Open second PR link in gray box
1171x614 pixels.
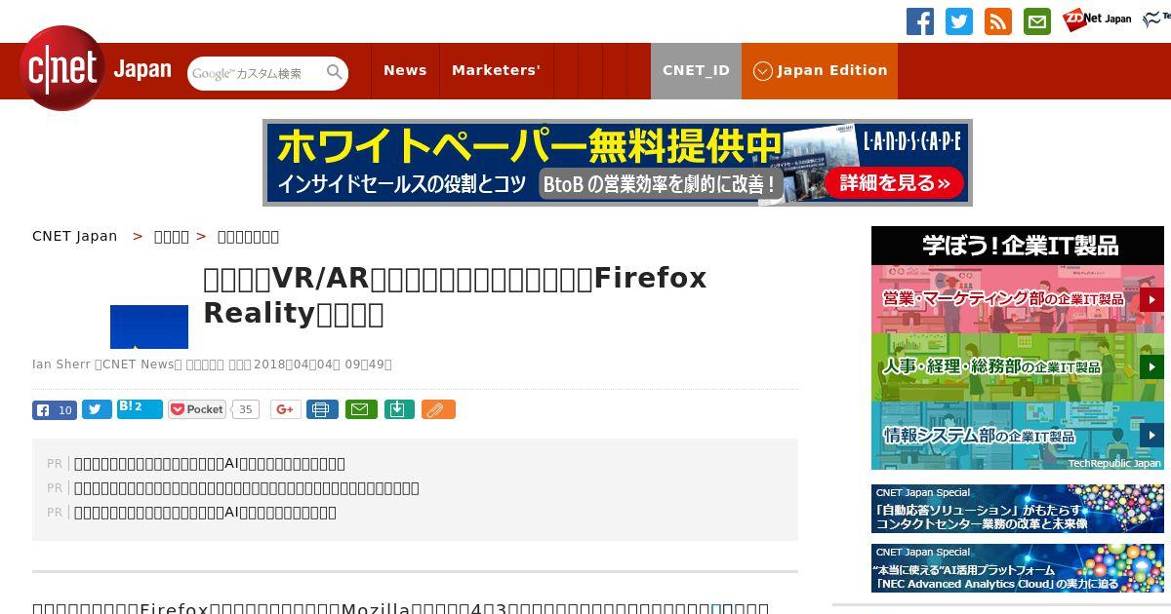coord(247,488)
